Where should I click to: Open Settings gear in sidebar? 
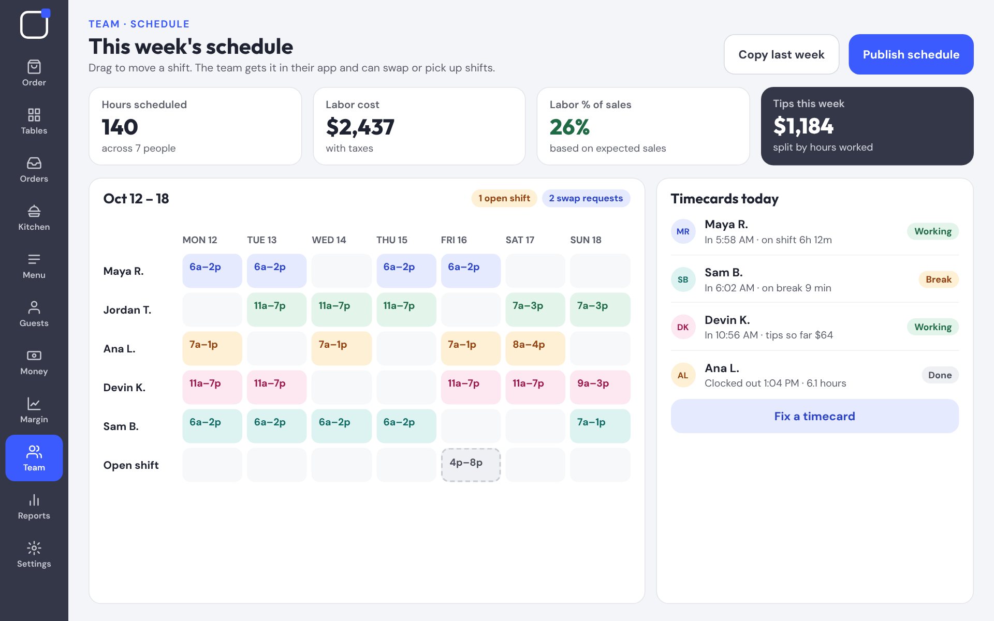tap(34, 554)
